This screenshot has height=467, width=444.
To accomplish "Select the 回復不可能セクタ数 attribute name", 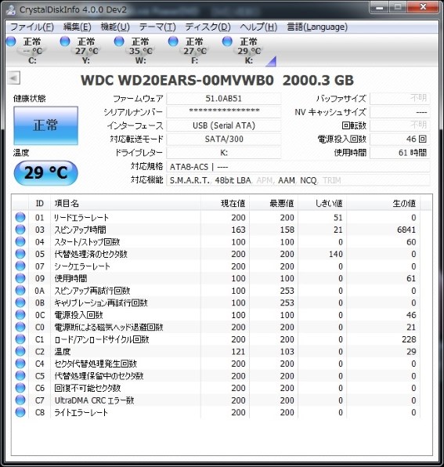I will tap(88, 389).
